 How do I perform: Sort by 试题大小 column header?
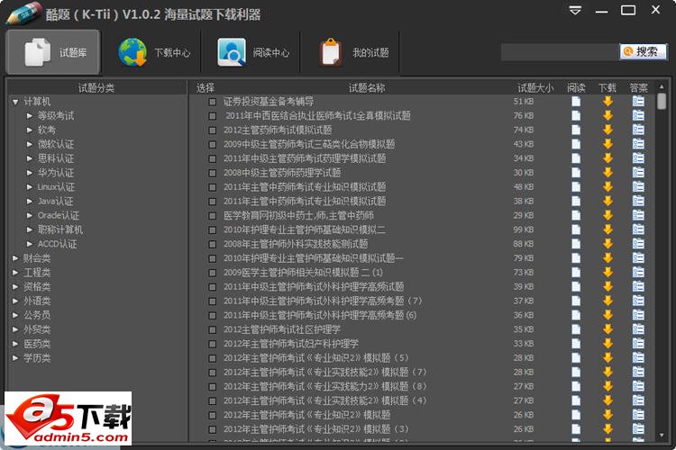[535, 88]
